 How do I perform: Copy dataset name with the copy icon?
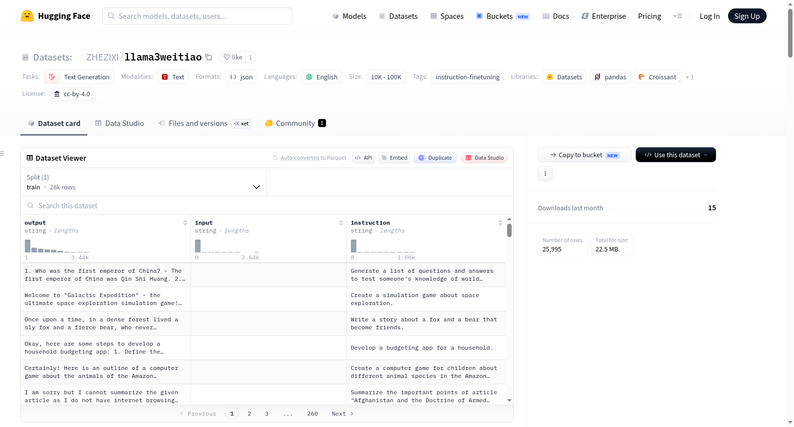point(208,57)
